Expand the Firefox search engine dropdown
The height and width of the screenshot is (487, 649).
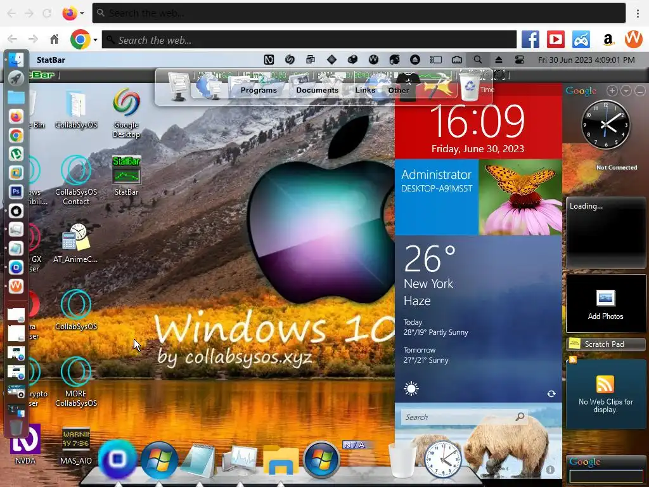pos(82,13)
